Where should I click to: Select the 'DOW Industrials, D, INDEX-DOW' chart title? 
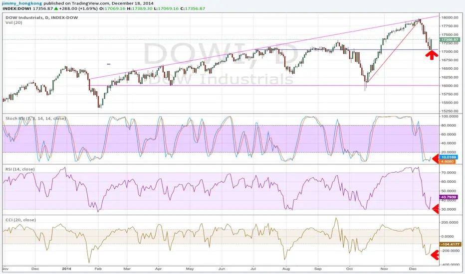[x=42, y=17]
